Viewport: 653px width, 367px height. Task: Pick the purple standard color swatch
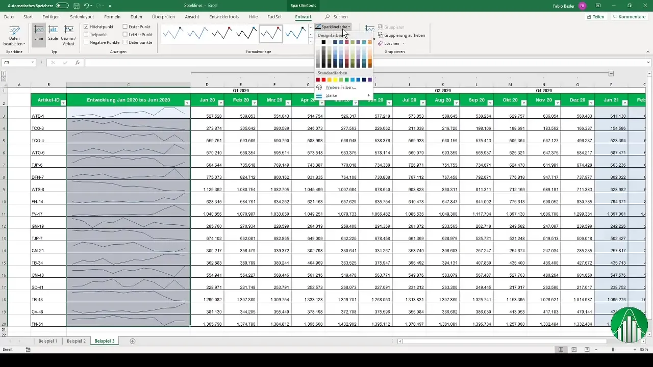(370, 80)
